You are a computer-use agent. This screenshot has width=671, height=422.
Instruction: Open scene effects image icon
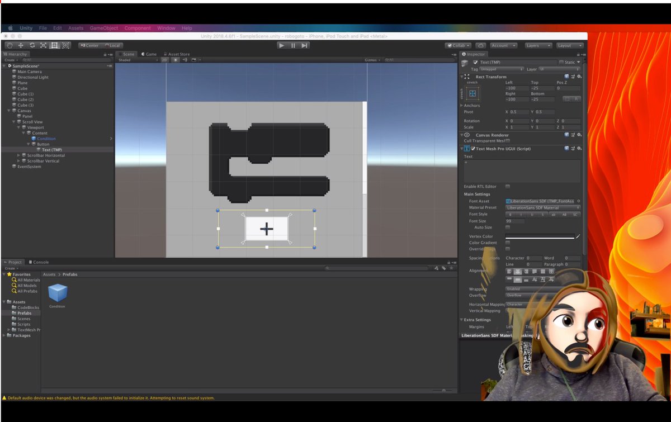coord(194,60)
